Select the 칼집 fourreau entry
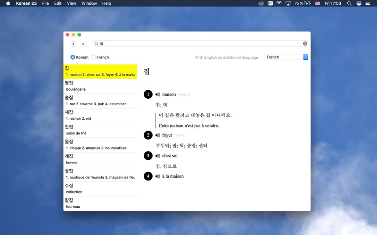 [100, 204]
